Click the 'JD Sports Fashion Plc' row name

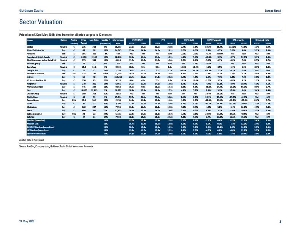click(x=36, y=80)
